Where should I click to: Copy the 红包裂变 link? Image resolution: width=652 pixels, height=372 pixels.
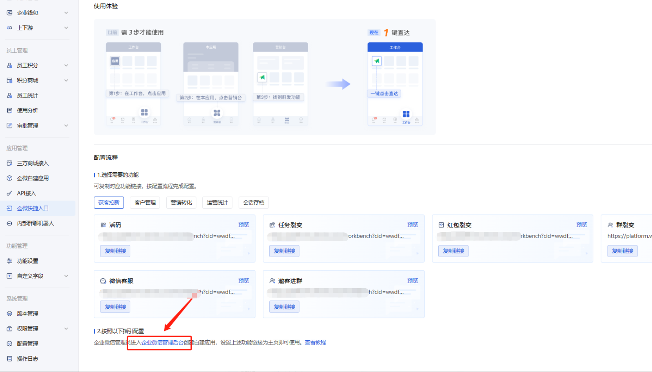pos(453,251)
